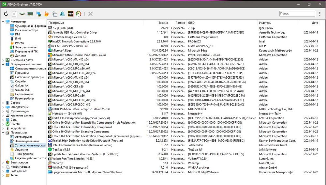Expand the Сервер tree node
This screenshot has width=326, height=185.
pyautogui.click(x=3, y=102)
